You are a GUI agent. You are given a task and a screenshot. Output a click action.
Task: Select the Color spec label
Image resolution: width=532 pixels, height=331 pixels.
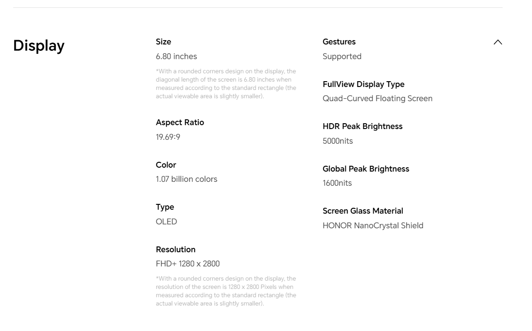pyautogui.click(x=166, y=165)
